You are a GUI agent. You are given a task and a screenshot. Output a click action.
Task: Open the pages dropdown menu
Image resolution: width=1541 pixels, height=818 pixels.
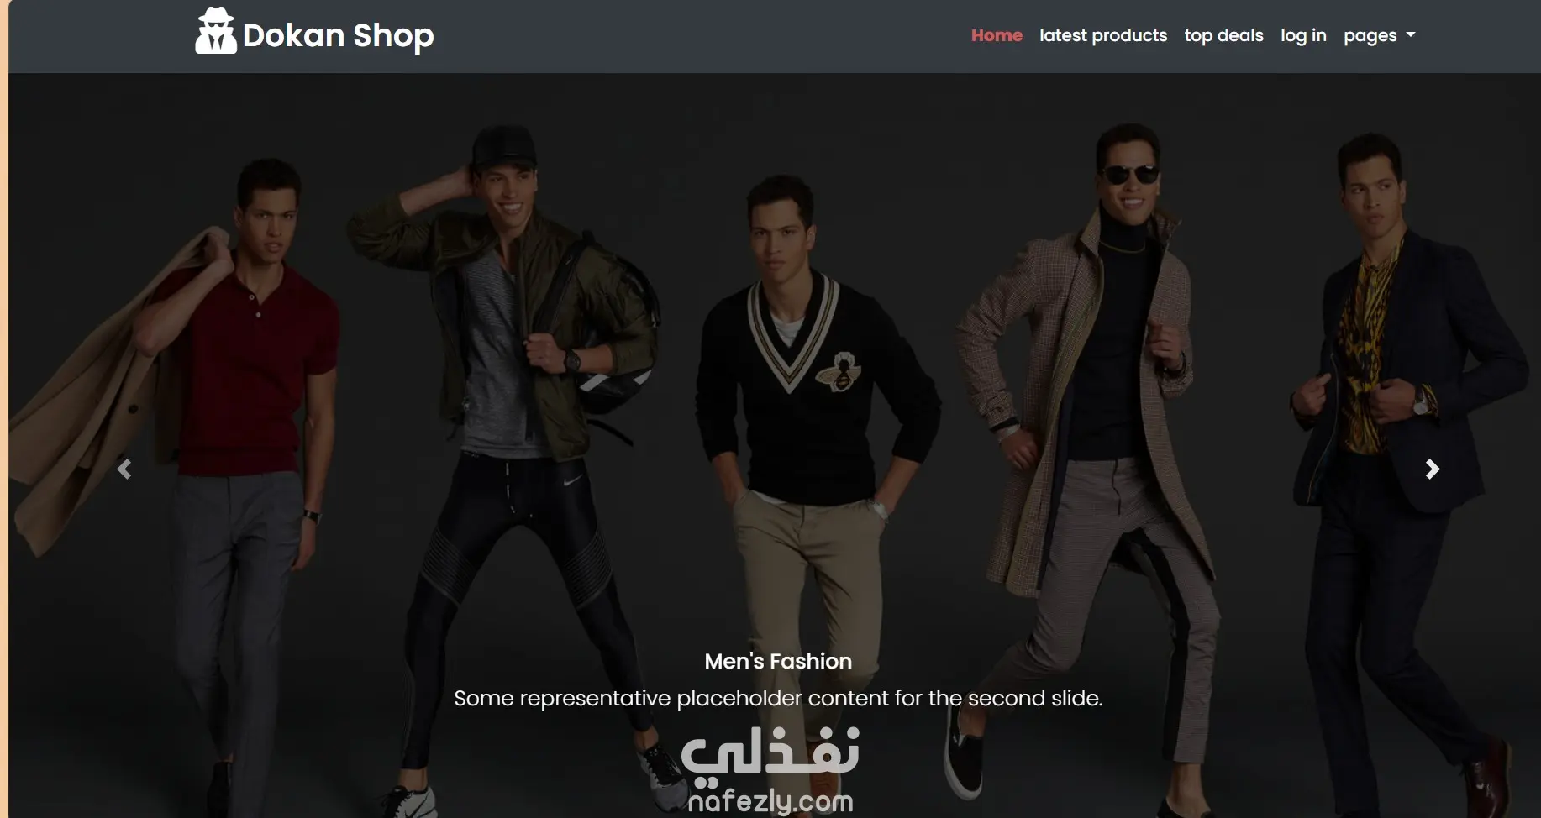point(1379,35)
